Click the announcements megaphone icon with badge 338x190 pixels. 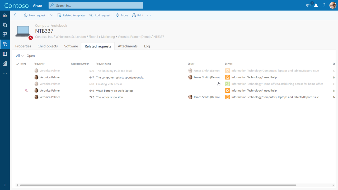[308, 5]
